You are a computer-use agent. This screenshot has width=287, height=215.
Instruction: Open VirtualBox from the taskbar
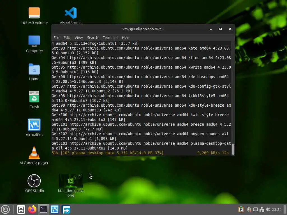(55, 209)
